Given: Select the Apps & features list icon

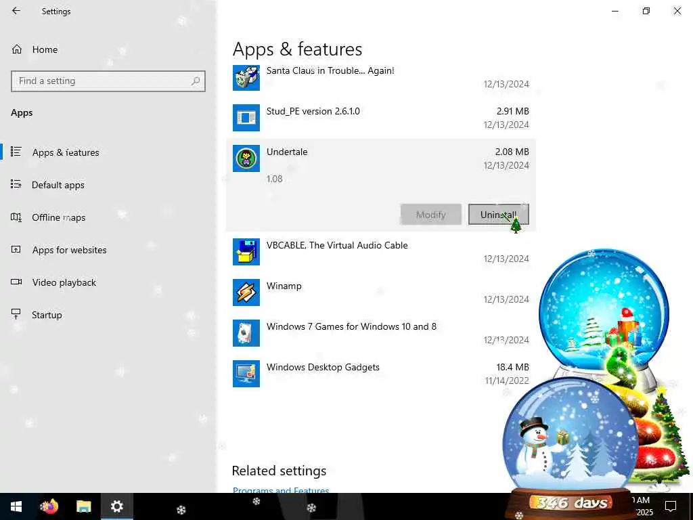Looking at the screenshot, I should (x=16, y=152).
